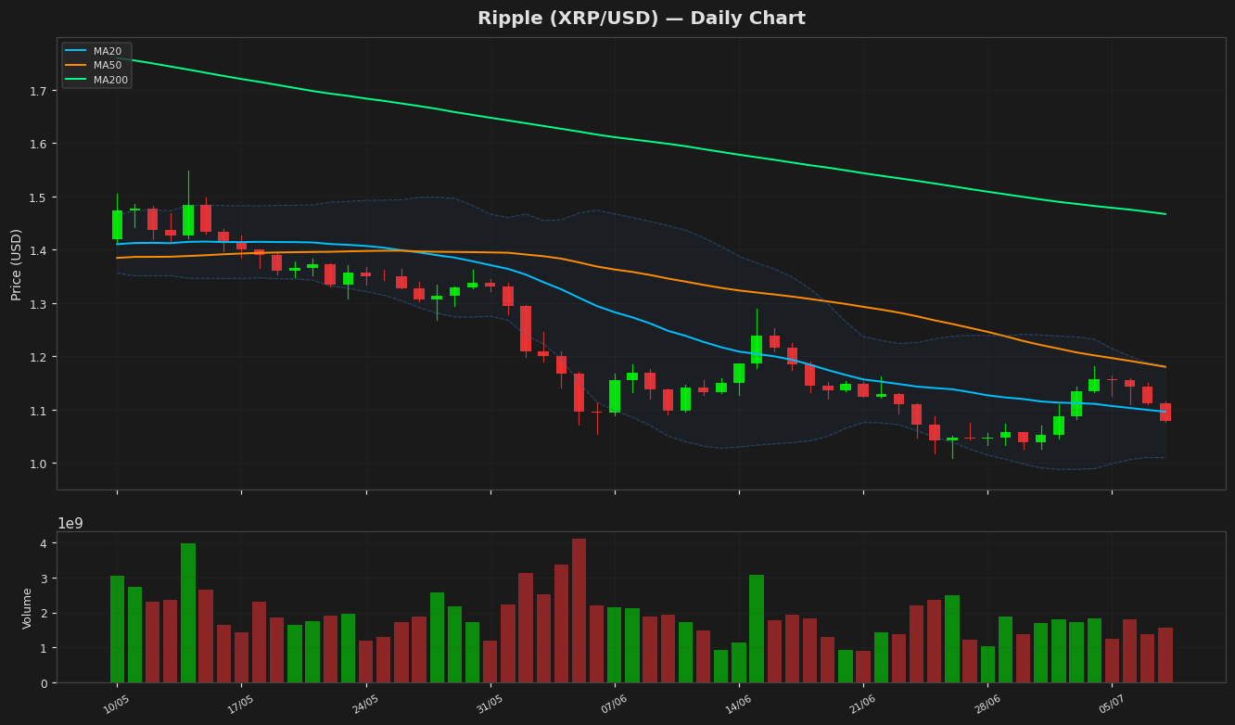The image size is (1235, 725).
Task: Click the 07/06 date label
Action: coord(614,705)
